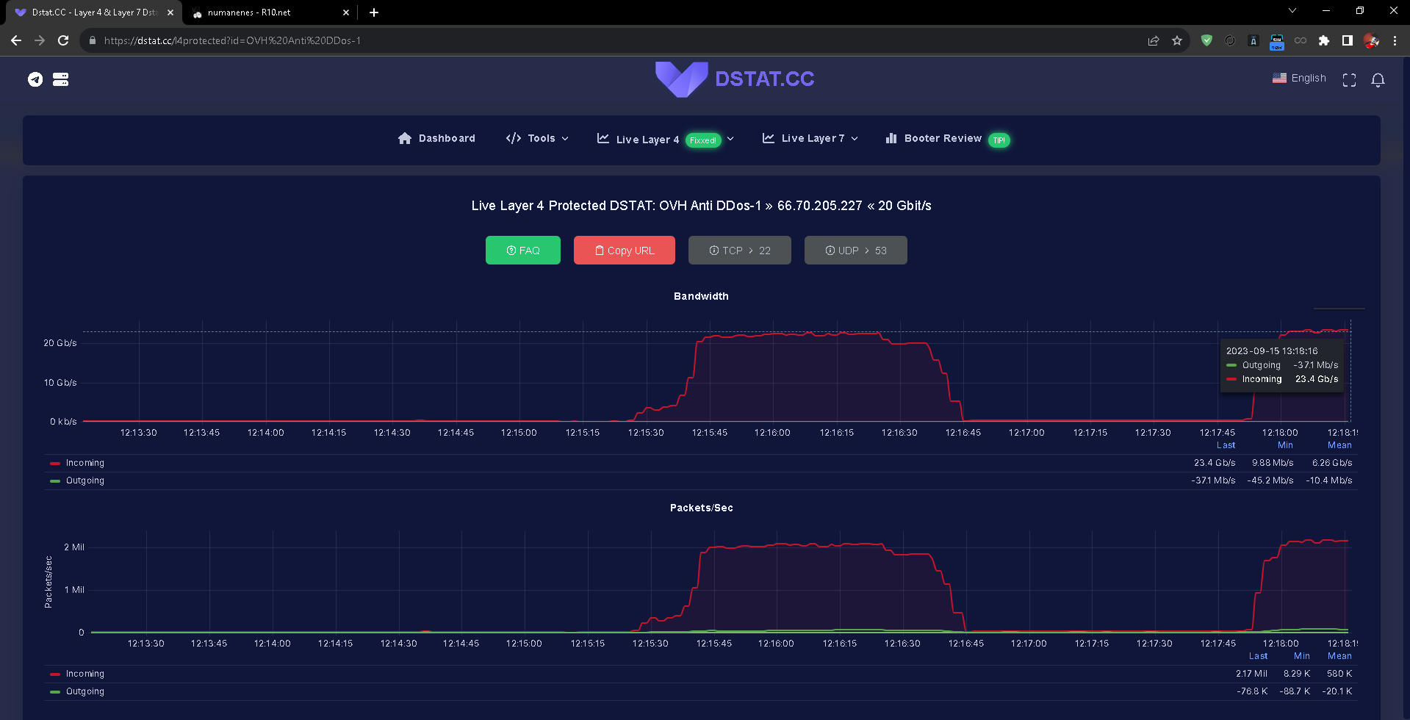
Task: Sort Packets/Sec legend by Last column
Action: 1258,656
